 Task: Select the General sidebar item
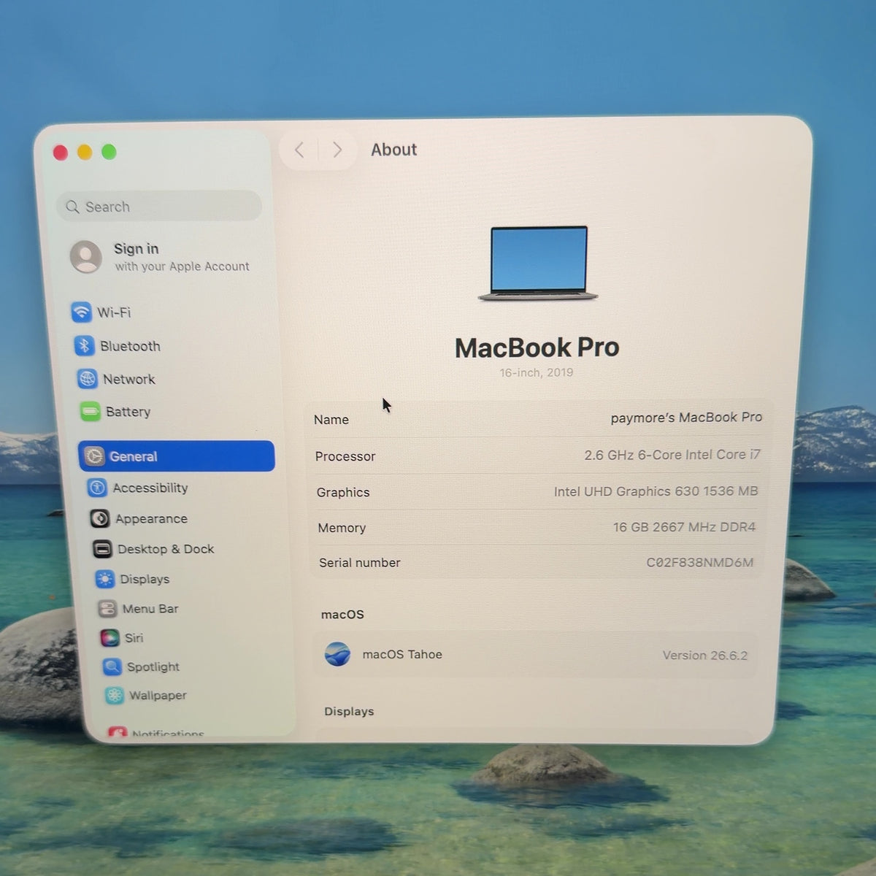tap(177, 456)
